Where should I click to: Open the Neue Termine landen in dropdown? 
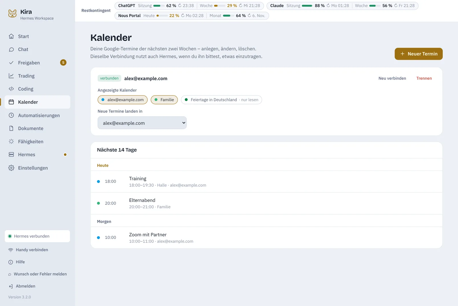[142, 123]
